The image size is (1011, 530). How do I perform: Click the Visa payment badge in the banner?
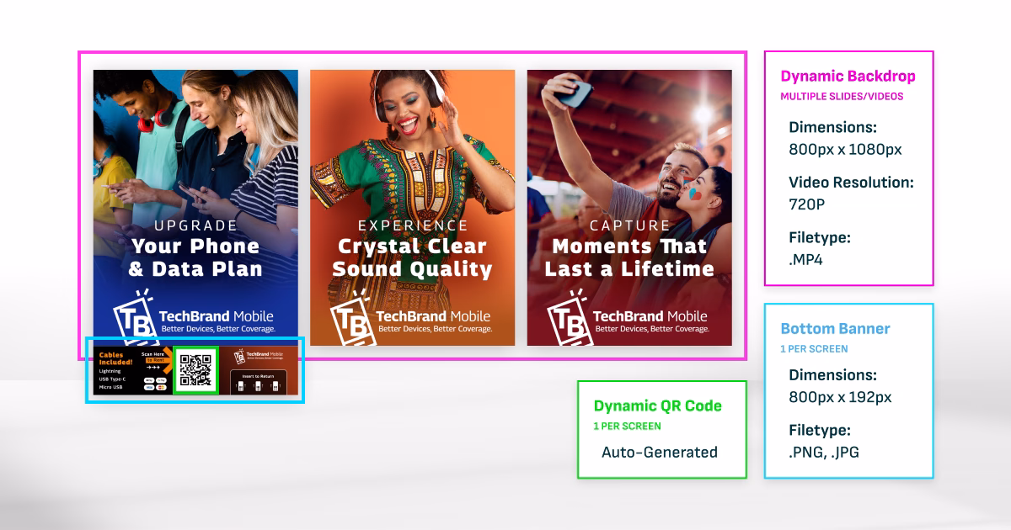(x=149, y=388)
